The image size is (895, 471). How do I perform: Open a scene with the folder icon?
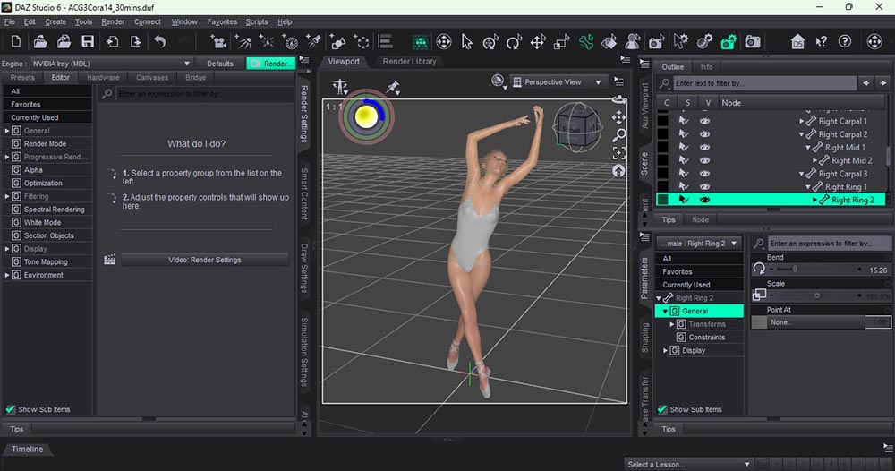(x=40, y=42)
